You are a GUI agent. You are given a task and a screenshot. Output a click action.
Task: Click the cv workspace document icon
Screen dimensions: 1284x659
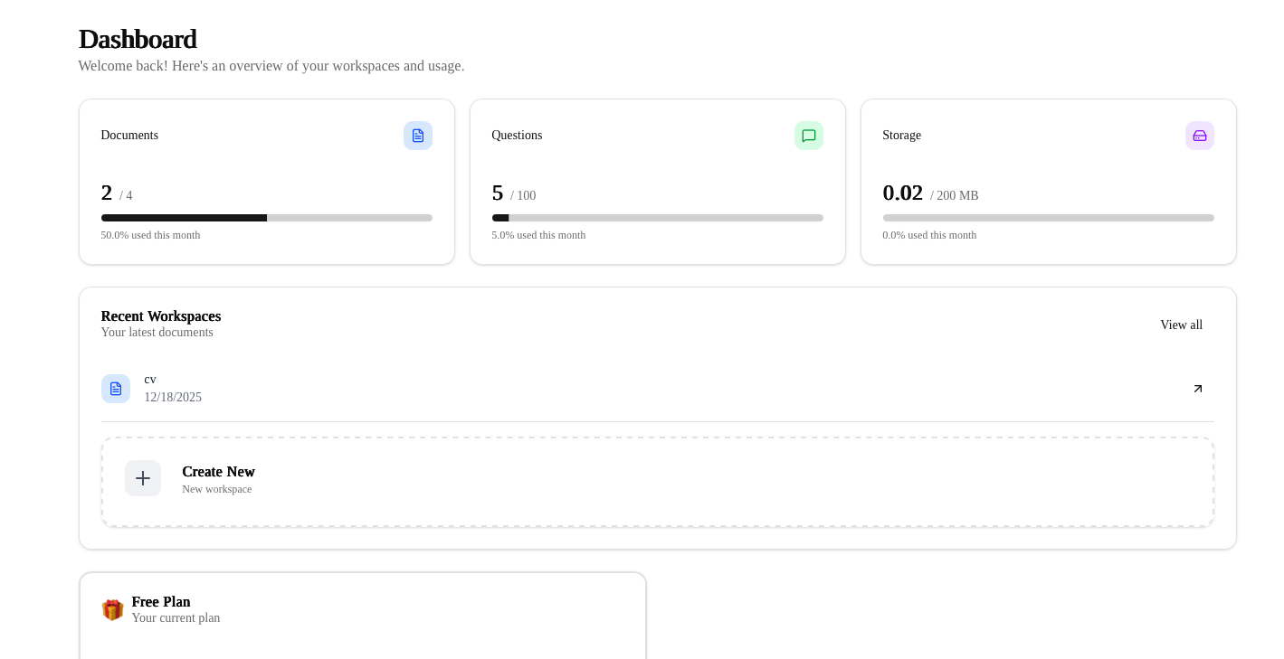point(116,389)
